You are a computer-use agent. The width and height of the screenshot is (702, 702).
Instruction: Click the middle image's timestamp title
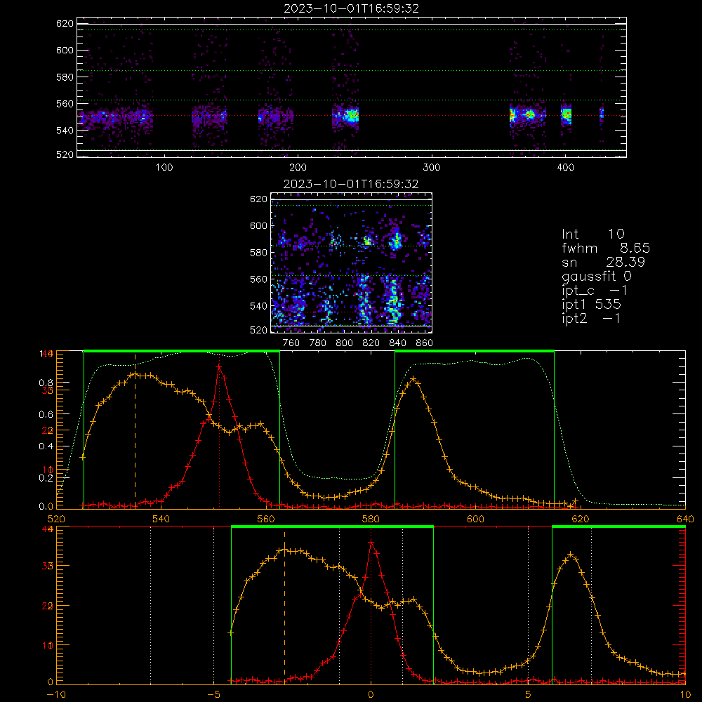351,184
